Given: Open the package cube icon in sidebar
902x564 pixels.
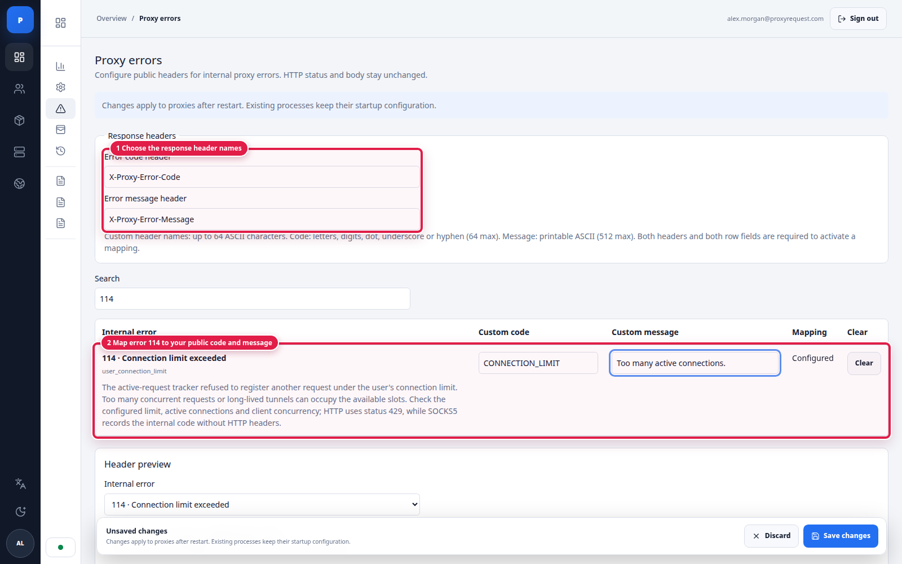Looking at the screenshot, I should tap(20, 120).
